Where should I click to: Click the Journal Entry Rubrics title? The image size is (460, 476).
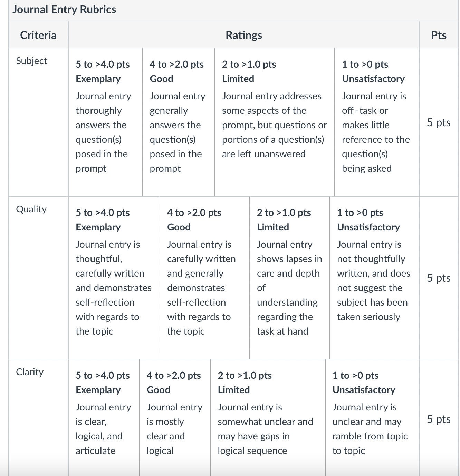tap(64, 9)
